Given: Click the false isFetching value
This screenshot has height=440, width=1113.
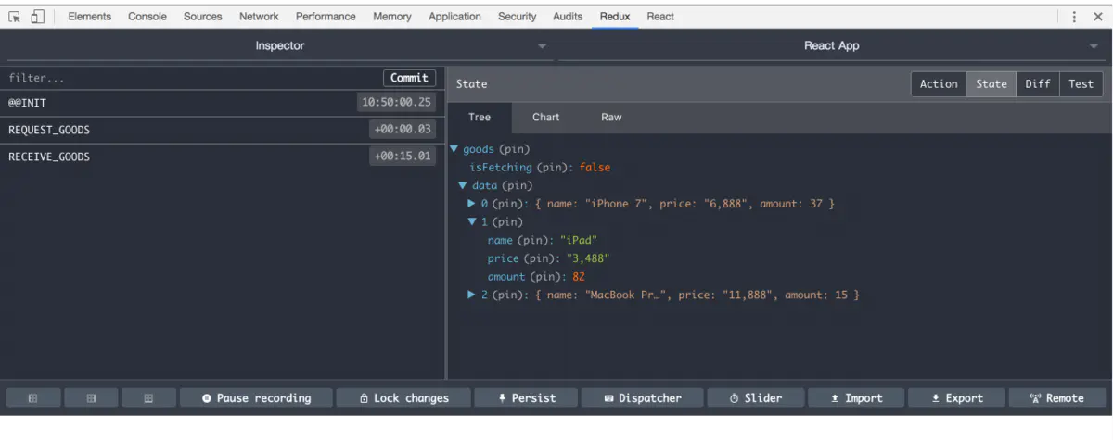Looking at the screenshot, I should tap(595, 168).
